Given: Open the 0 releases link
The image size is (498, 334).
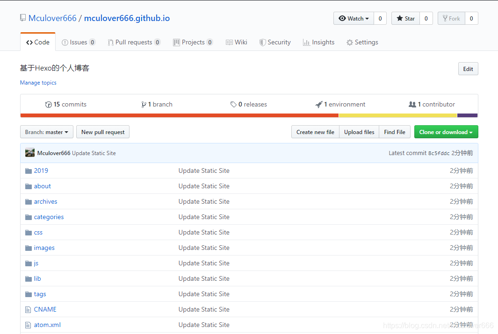Looking at the screenshot, I should click(249, 104).
